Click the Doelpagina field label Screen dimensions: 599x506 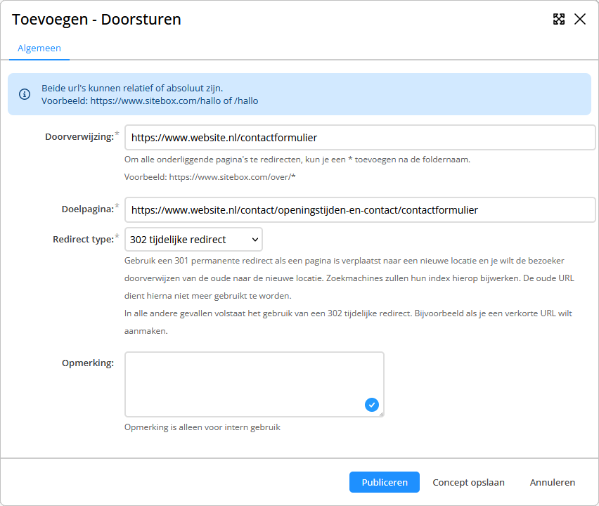pos(88,209)
